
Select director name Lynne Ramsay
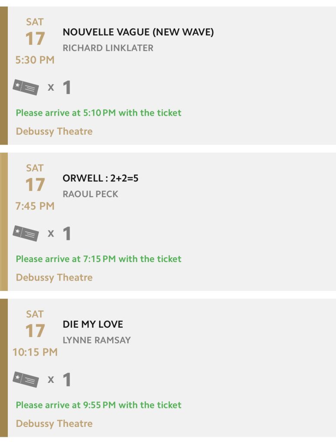click(x=97, y=340)
